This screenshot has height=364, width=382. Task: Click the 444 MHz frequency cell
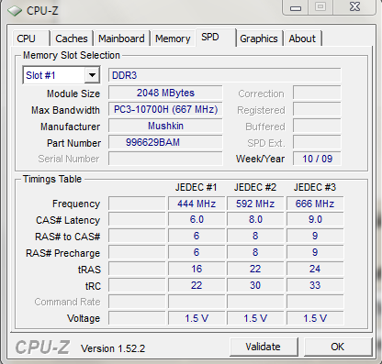pyautogui.click(x=197, y=204)
